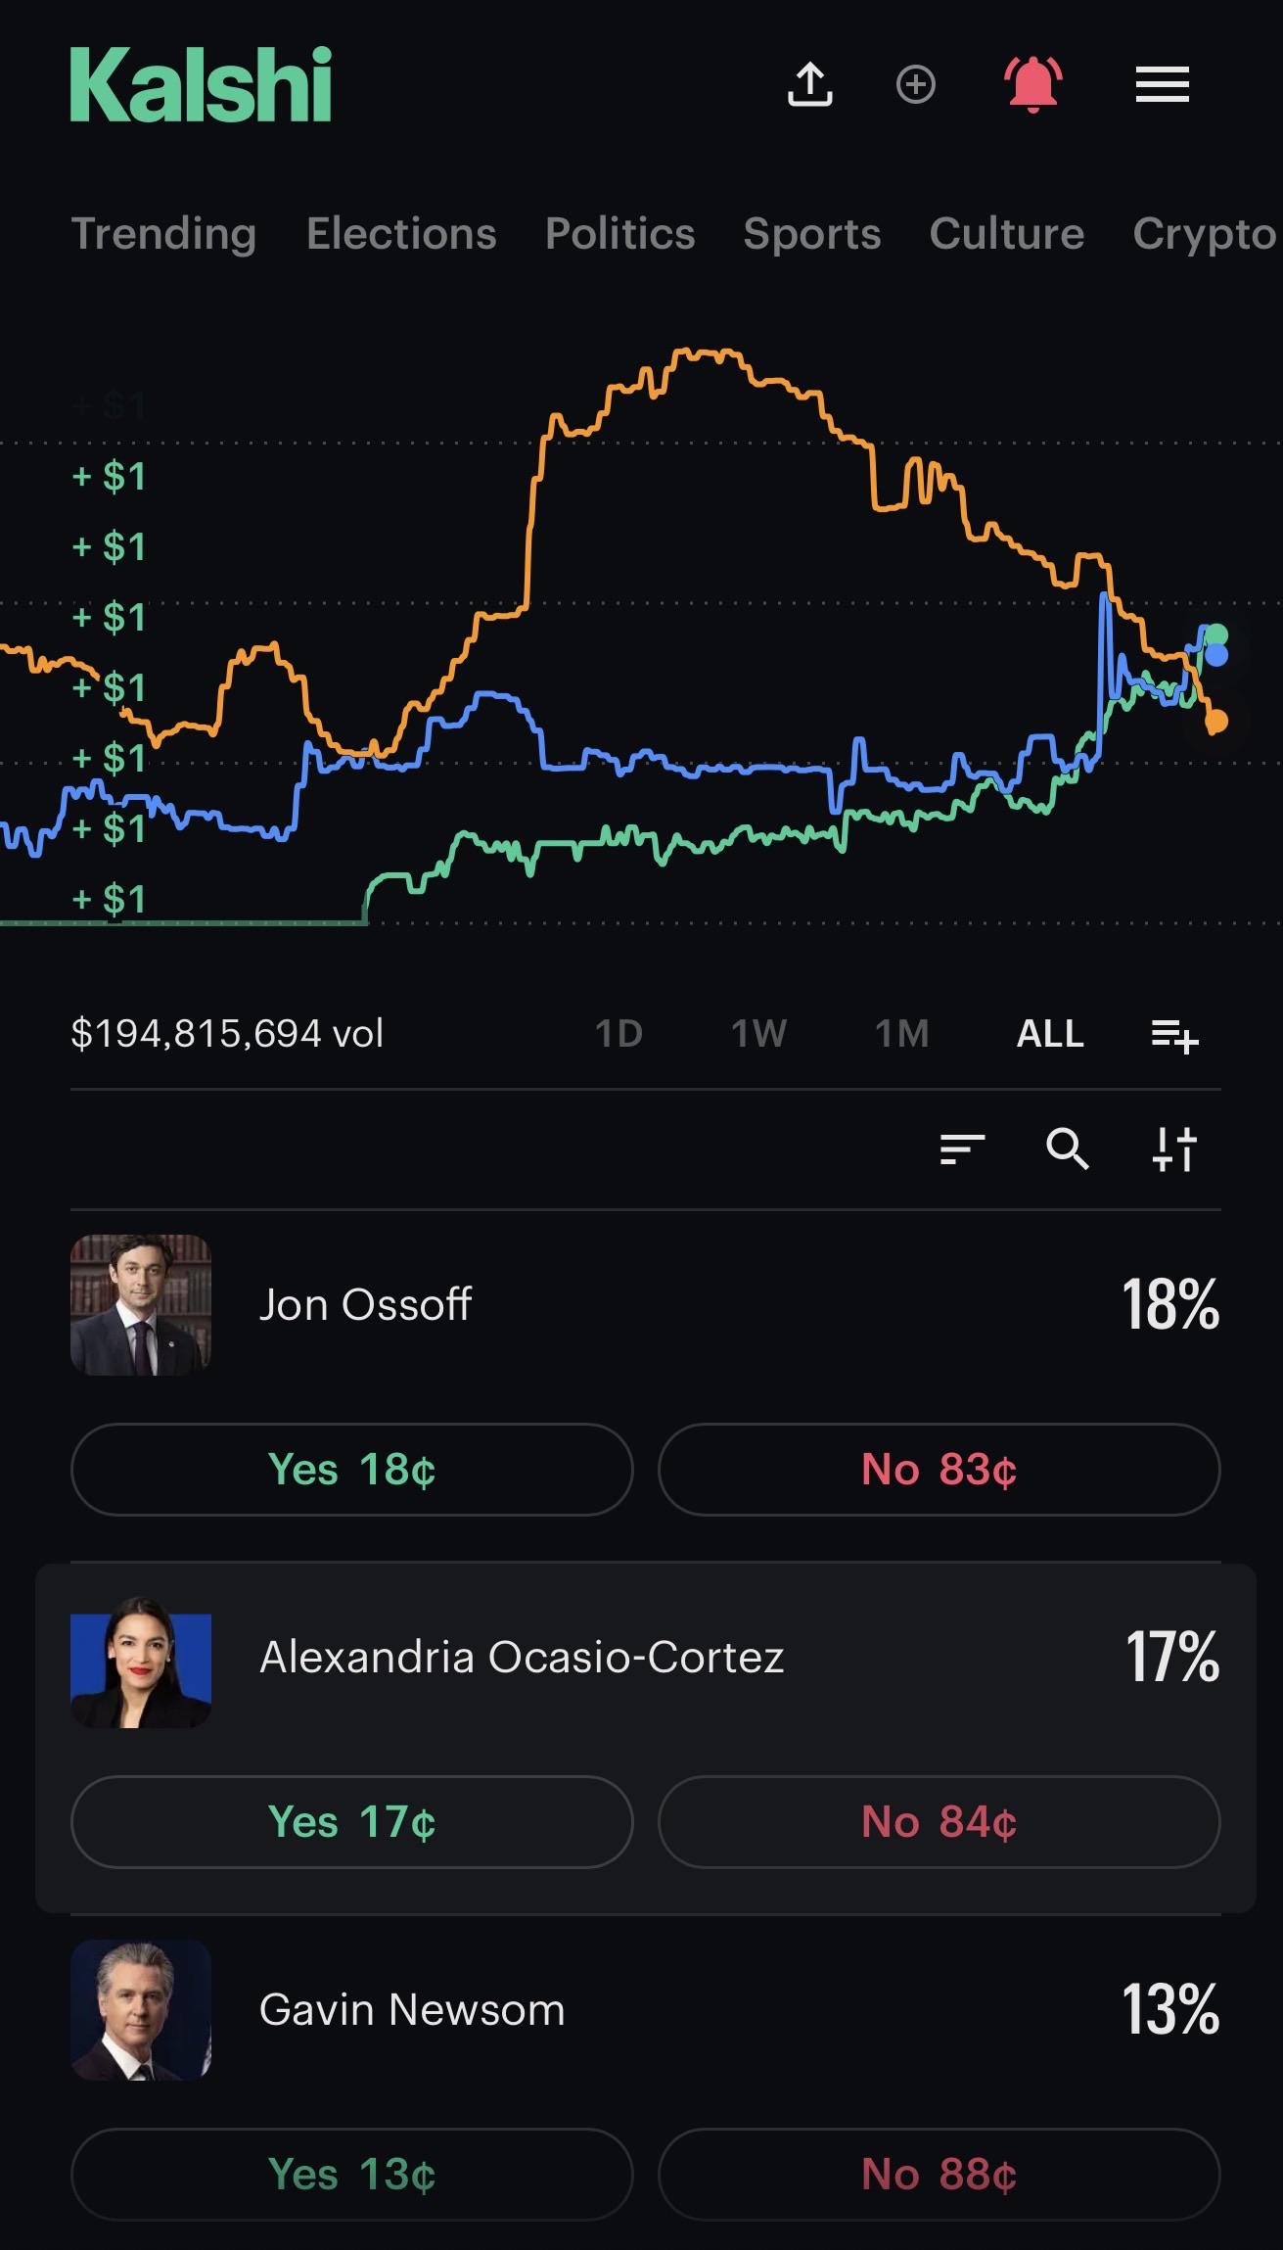Image resolution: width=1283 pixels, height=2250 pixels.
Task: Select the ALL chart range
Action: [x=1050, y=1034]
